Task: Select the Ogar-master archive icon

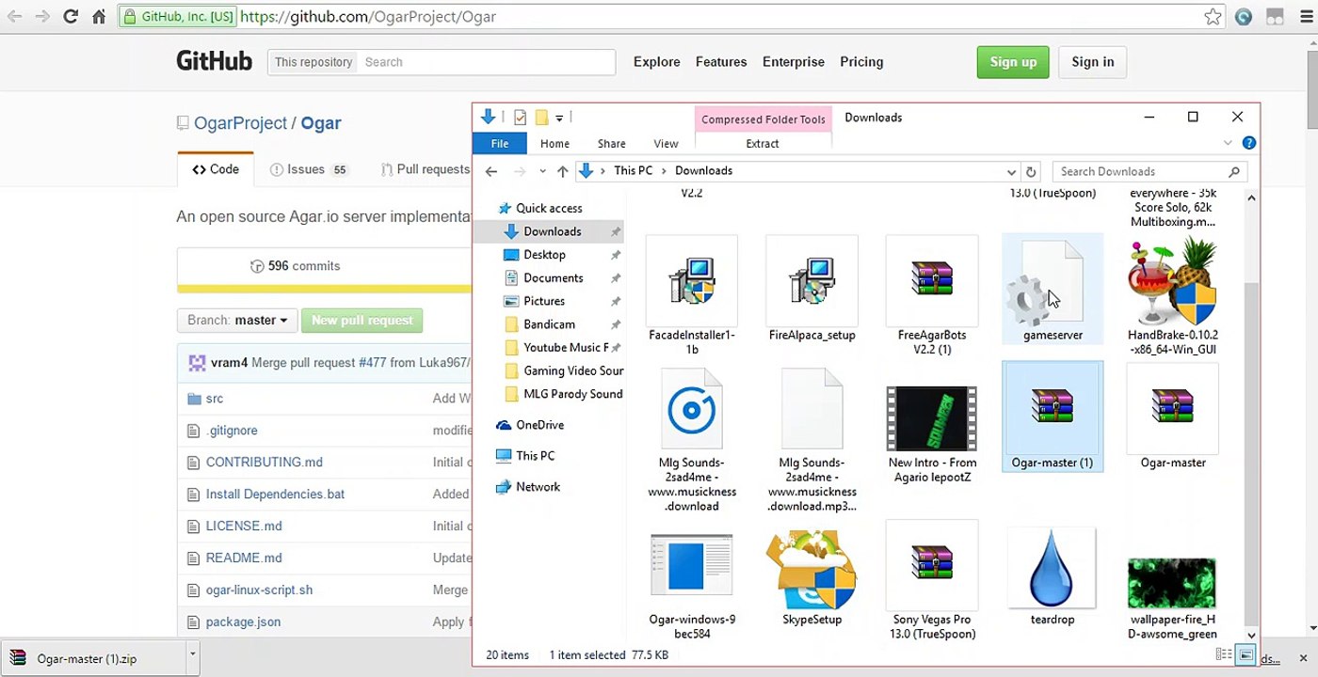Action: click(x=1173, y=407)
